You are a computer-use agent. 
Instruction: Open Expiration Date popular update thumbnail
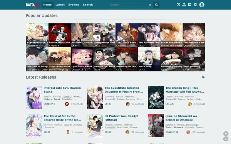[x=37, y=35]
